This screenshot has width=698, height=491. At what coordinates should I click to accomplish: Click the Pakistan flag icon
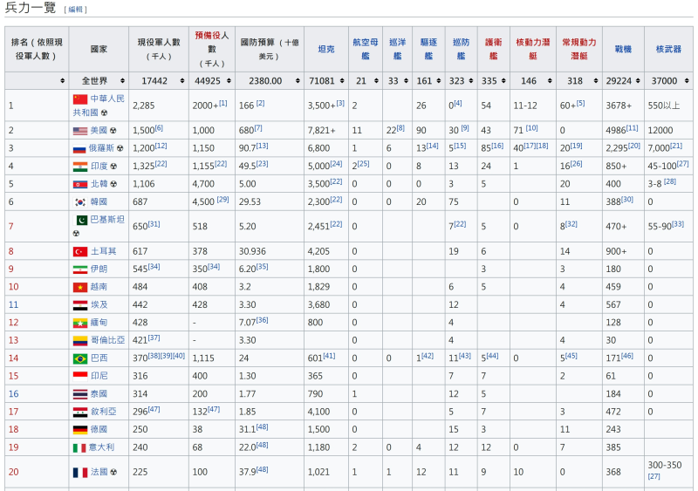pyautogui.click(x=80, y=221)
